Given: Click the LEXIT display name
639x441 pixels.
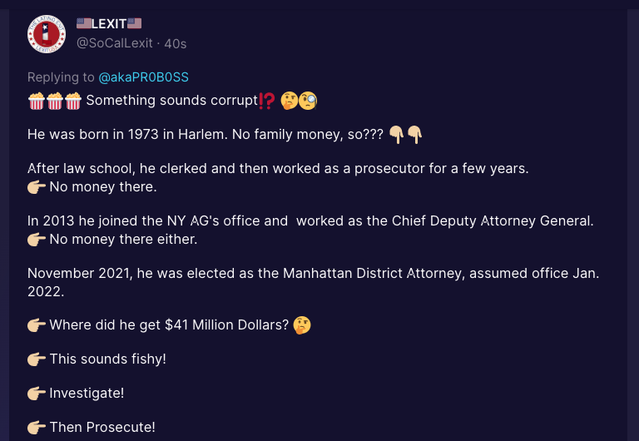Looking at the screenshot, I should (109, 23).
